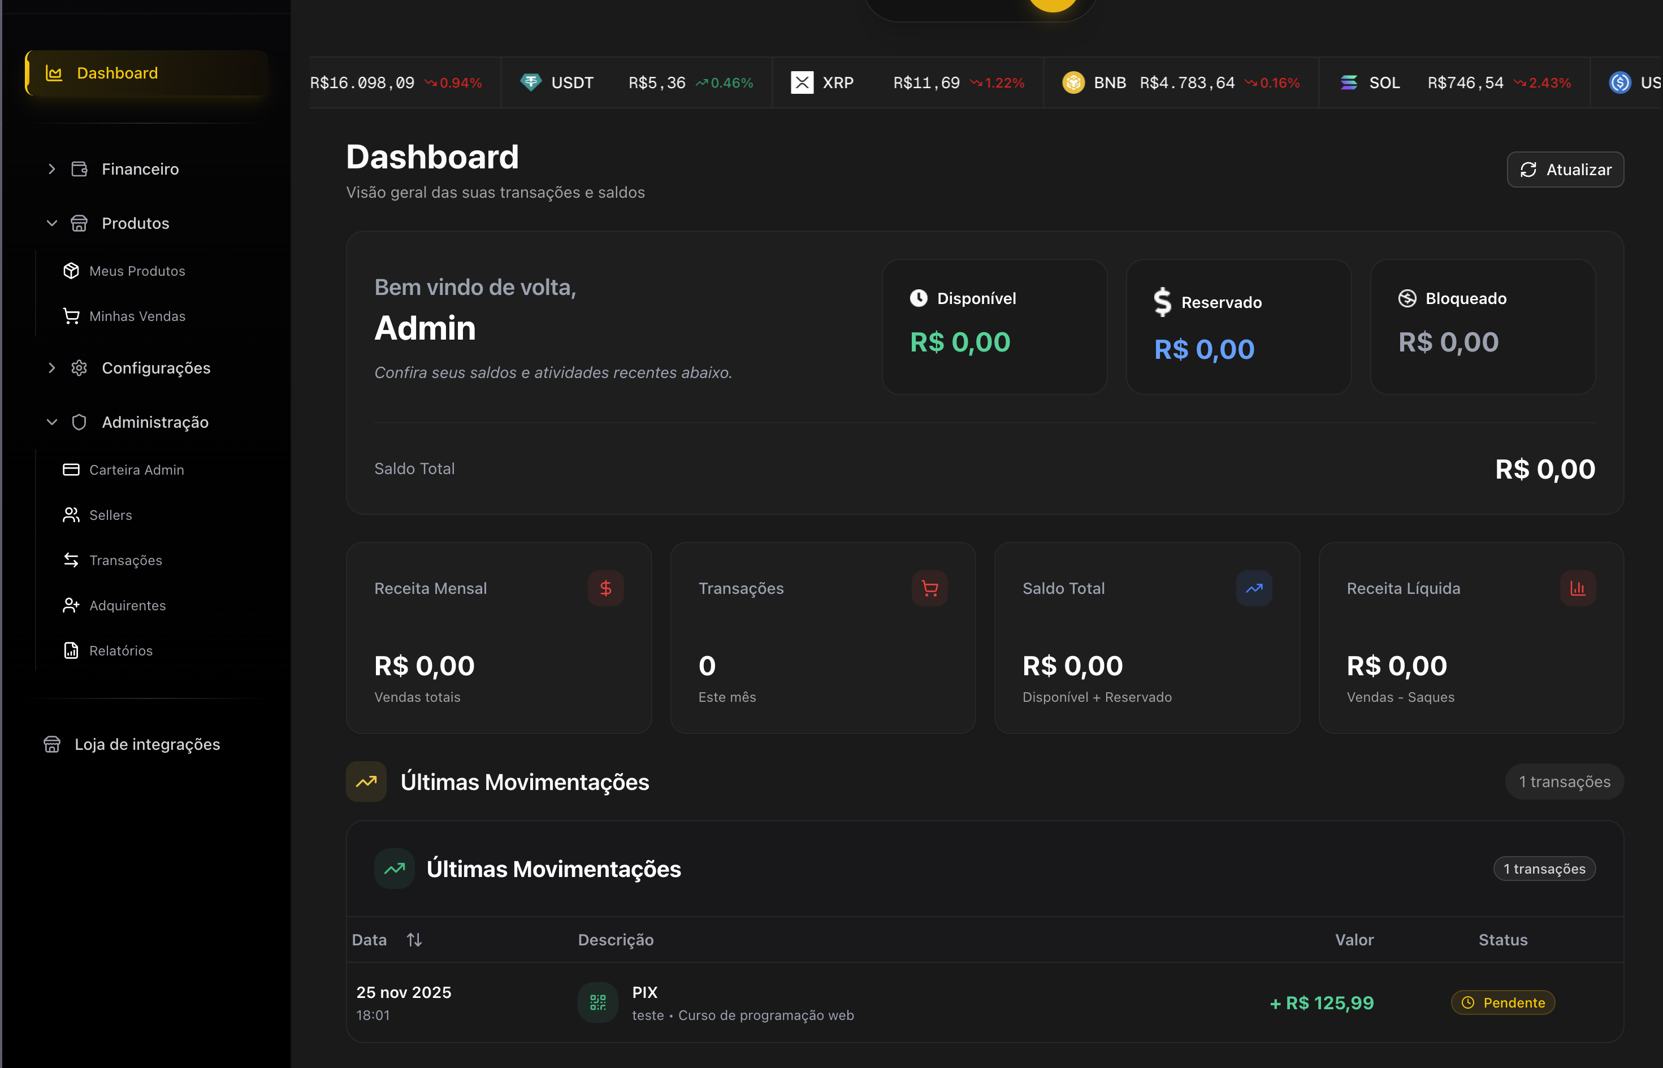Click the XRP logo in ticker
The image size is (1663, 1068).
point(802,83)
